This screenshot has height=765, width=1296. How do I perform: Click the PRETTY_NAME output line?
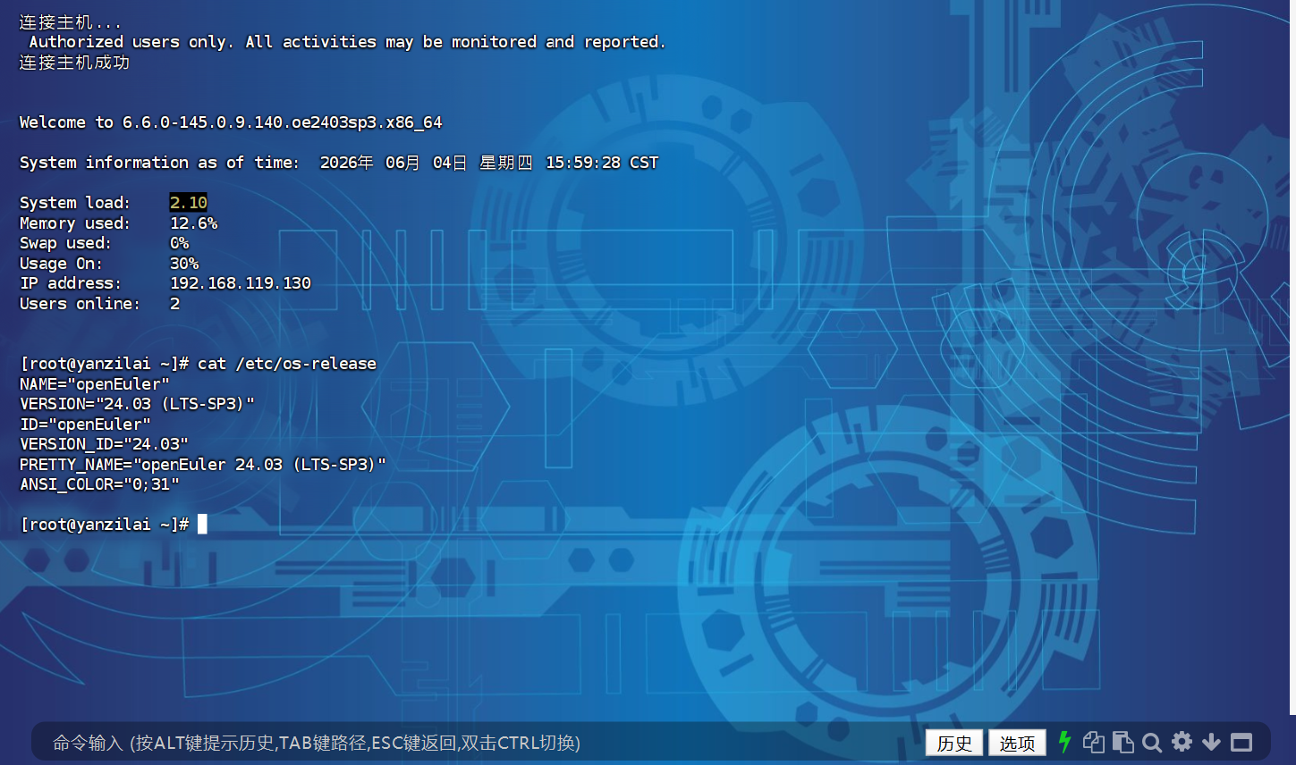tap(203, 465)
